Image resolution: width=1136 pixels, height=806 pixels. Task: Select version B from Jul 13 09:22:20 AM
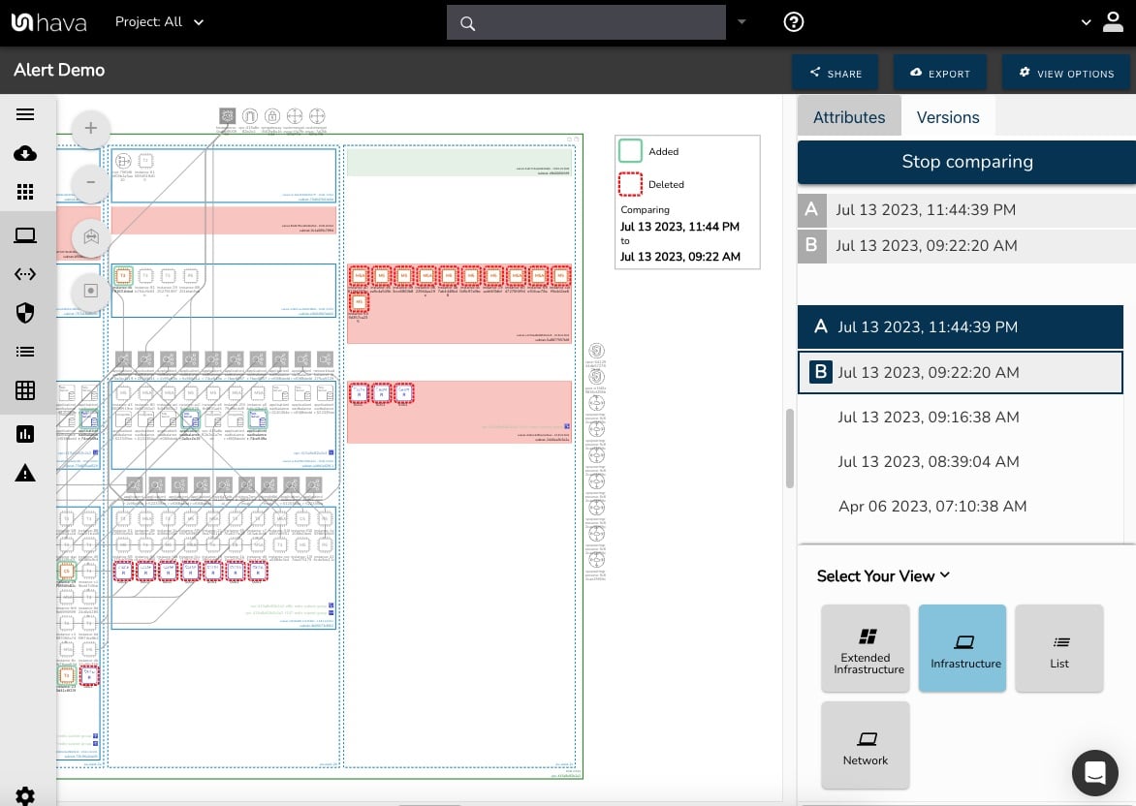[x=960, y=372]
